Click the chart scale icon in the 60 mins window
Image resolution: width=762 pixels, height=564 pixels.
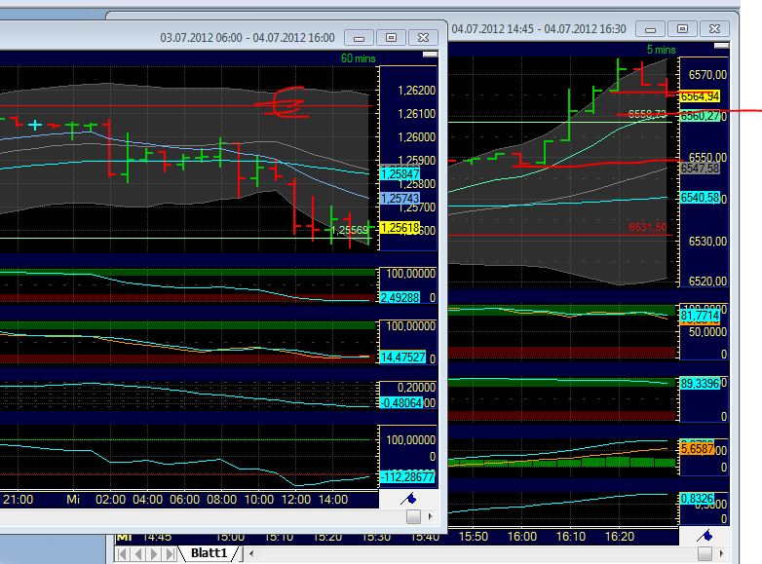click(x=408, y=499)
